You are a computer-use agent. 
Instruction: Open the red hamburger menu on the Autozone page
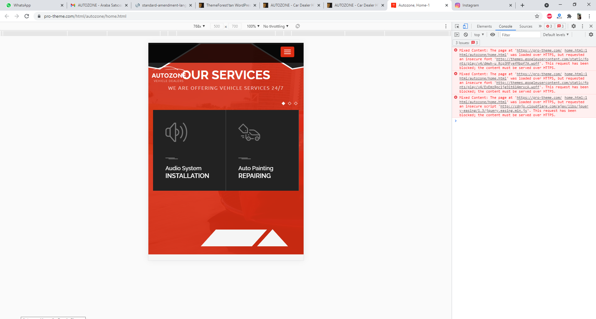287,52
